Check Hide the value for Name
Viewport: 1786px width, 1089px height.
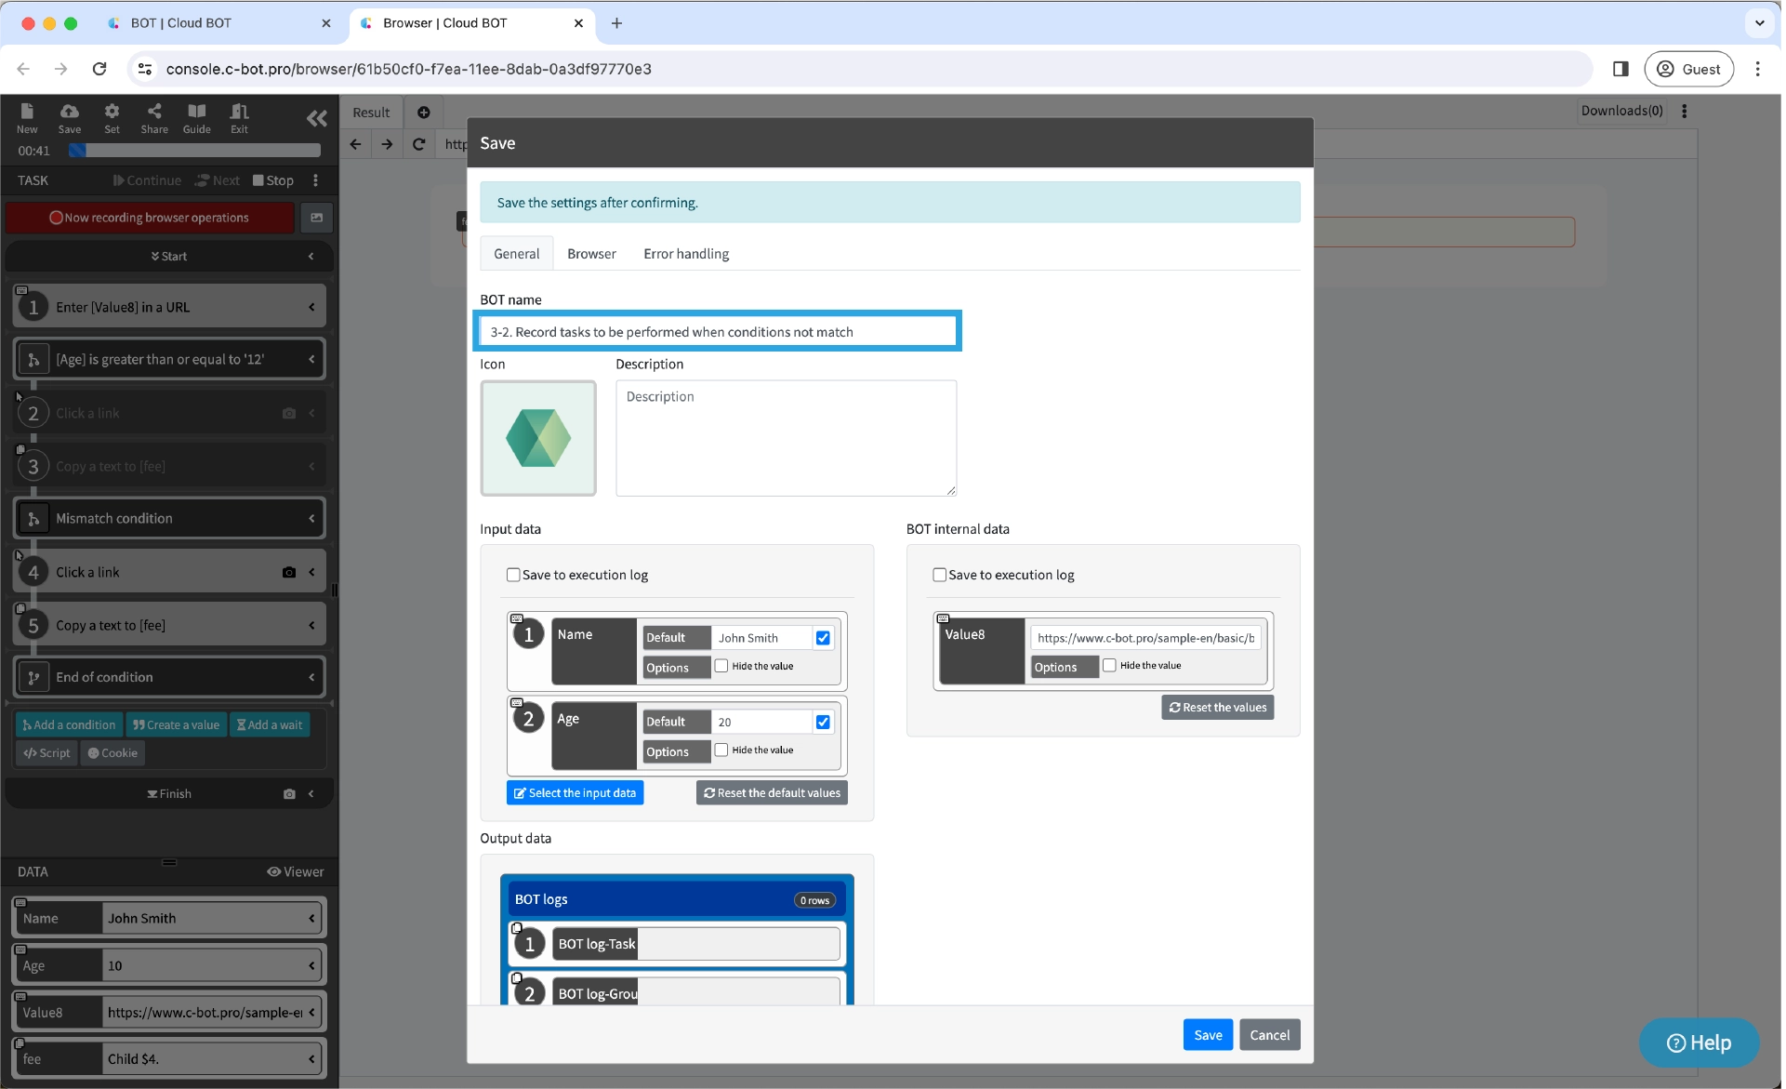click(x=721, y=666)
